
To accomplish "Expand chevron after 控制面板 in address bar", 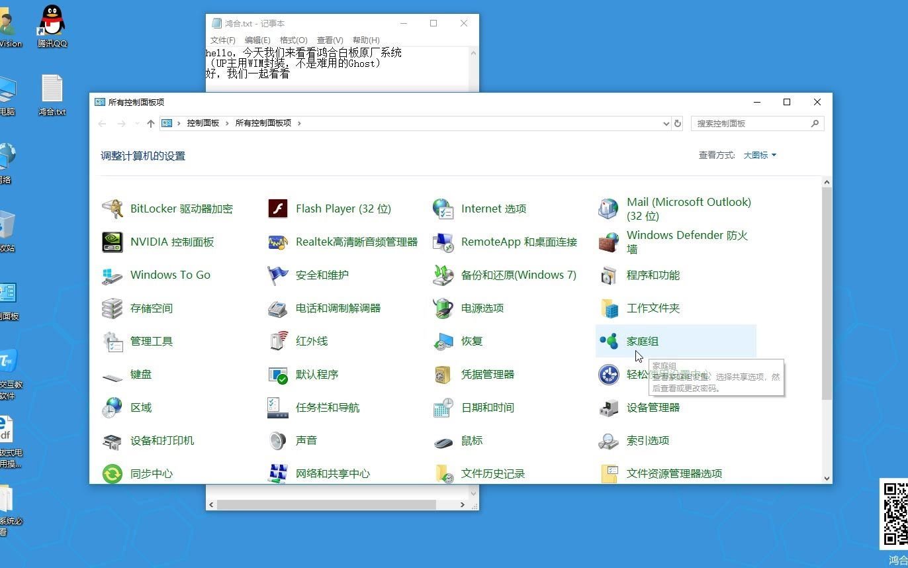I will coord(227,123).
